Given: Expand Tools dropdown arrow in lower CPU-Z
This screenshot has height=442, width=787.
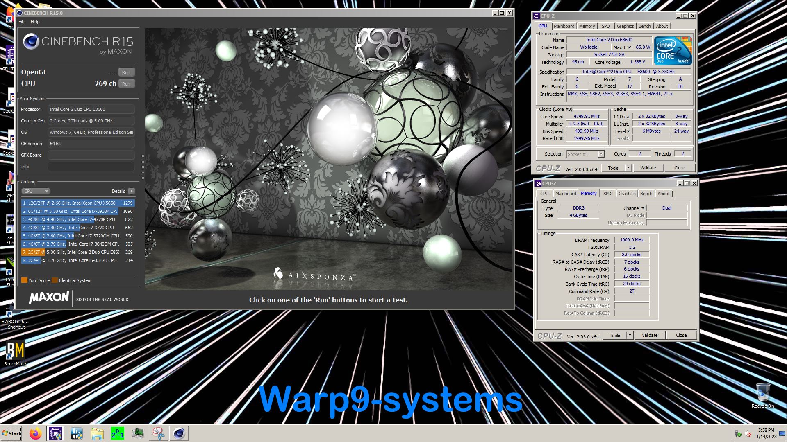Looking at the screenshot, I should click(630, 336).
